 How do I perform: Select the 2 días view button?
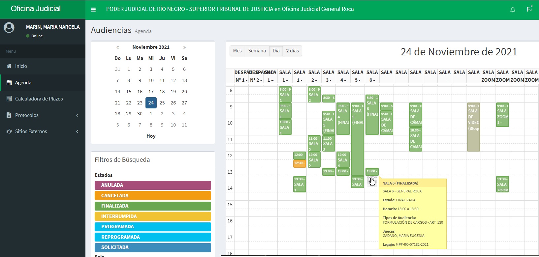pyautogui.click(x=292, y=51)
